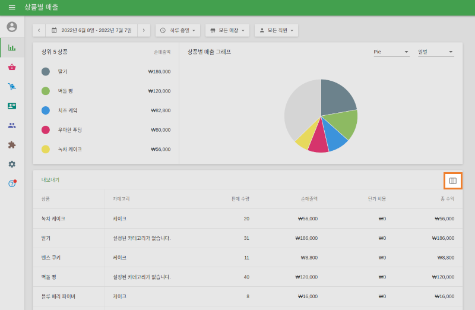Click the 치즈 케잌 blue color dot
The height and width of the screenshot is (310, 475).
46,110
